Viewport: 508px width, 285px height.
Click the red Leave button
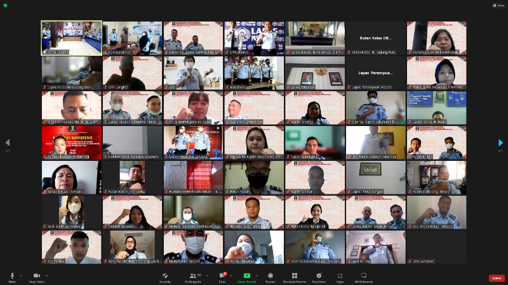coord(497,277)
